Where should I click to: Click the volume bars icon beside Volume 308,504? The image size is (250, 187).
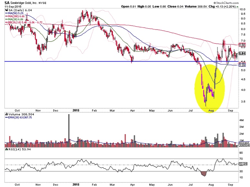pyautogui.click(x=6, y=114)
